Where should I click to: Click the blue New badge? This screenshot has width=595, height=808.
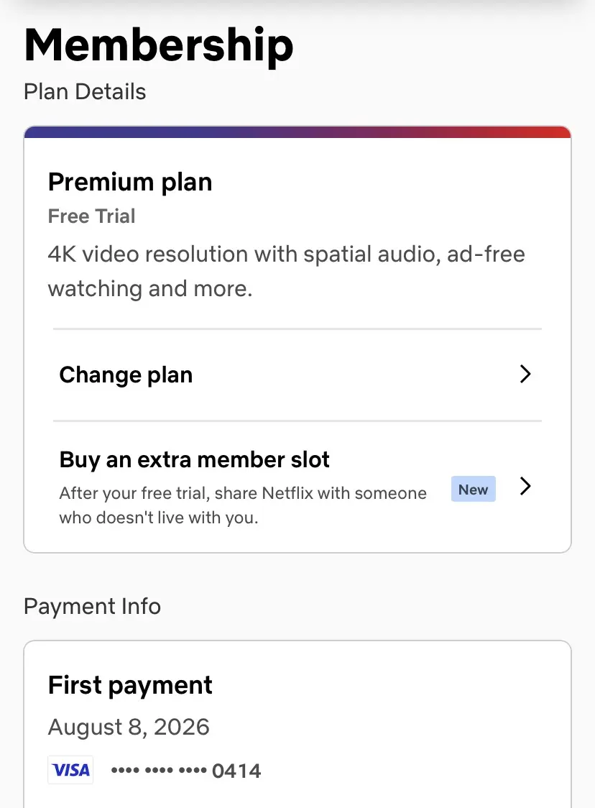coord(473,489)
